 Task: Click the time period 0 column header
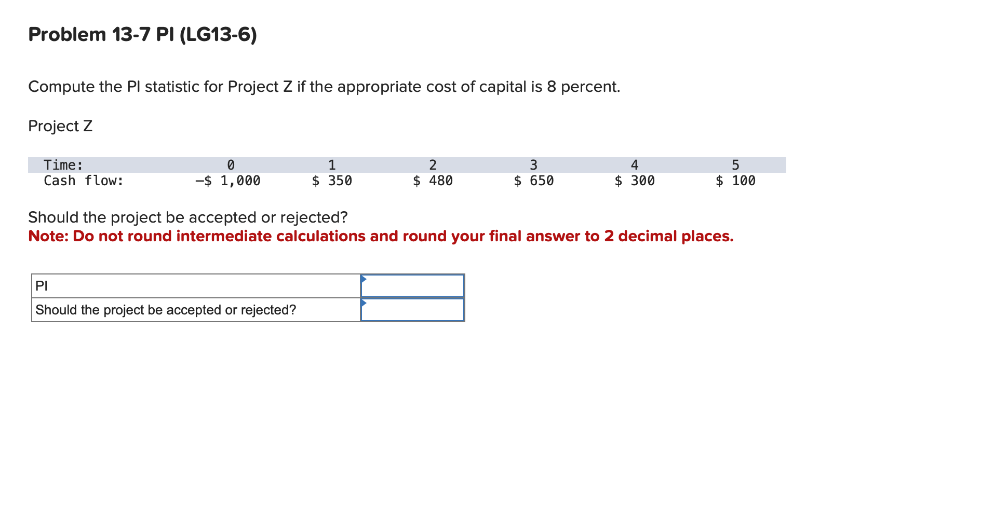(231, 164)
